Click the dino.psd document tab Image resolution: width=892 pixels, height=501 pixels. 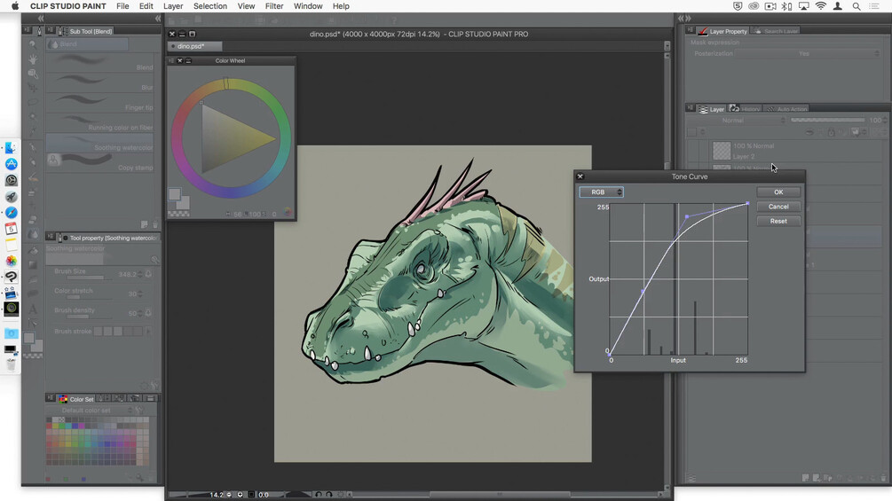[191, 46]
